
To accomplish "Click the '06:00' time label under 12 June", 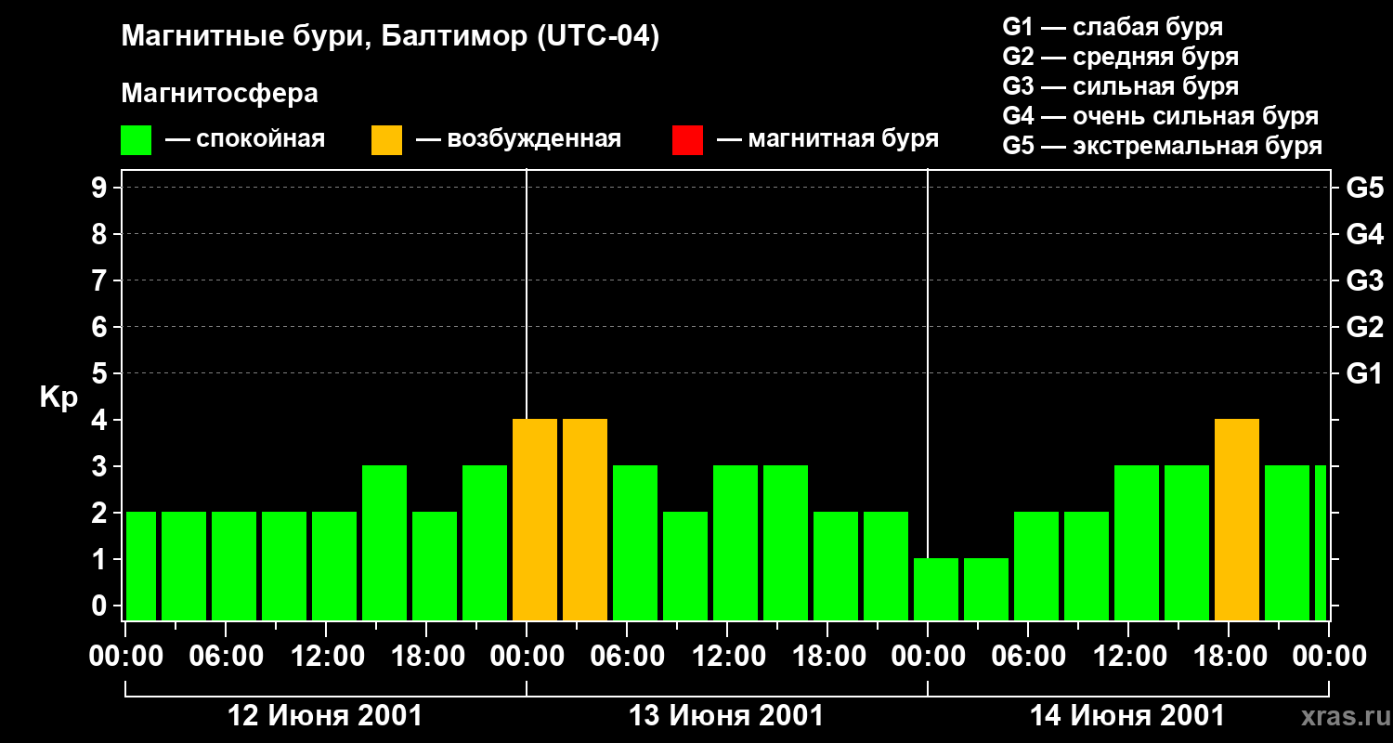I will (x=227, y=657).
